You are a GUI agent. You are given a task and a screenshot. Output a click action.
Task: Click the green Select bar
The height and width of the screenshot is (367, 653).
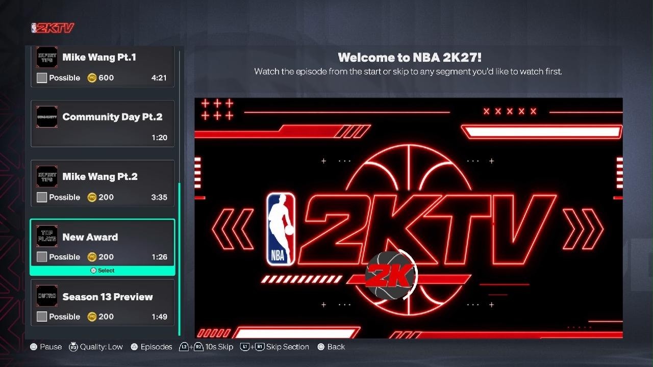click(x=103, y=271)
